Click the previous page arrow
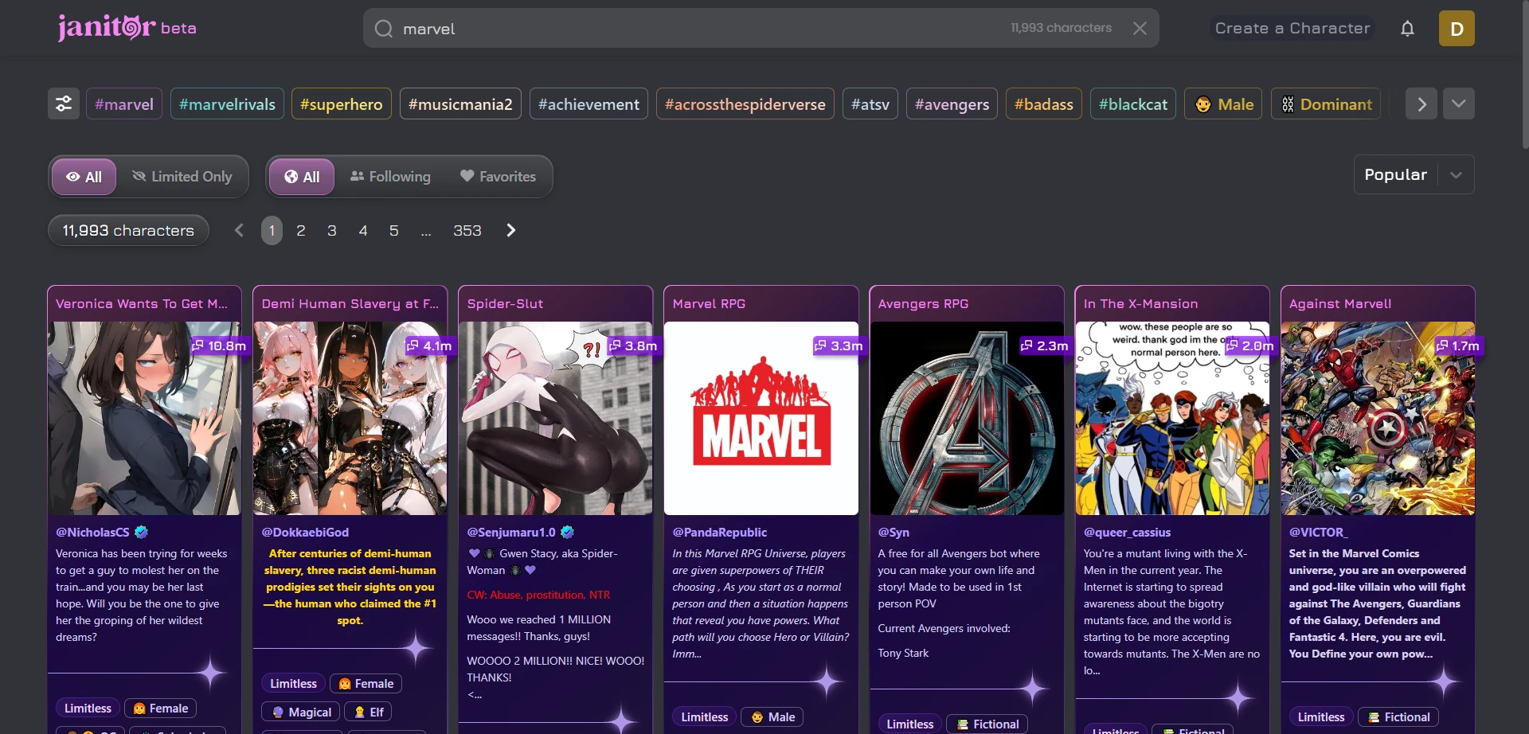The image size is (1529, 734). (x=239, y=231)
